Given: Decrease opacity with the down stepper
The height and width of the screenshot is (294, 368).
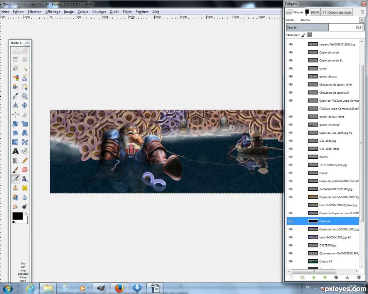Looking at the screenshot, I should [363, 29].
